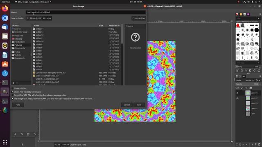Click the file Name input field
The width and height of the screenshot is (262, 147).
pyautogui.click(x=86, y=12)
